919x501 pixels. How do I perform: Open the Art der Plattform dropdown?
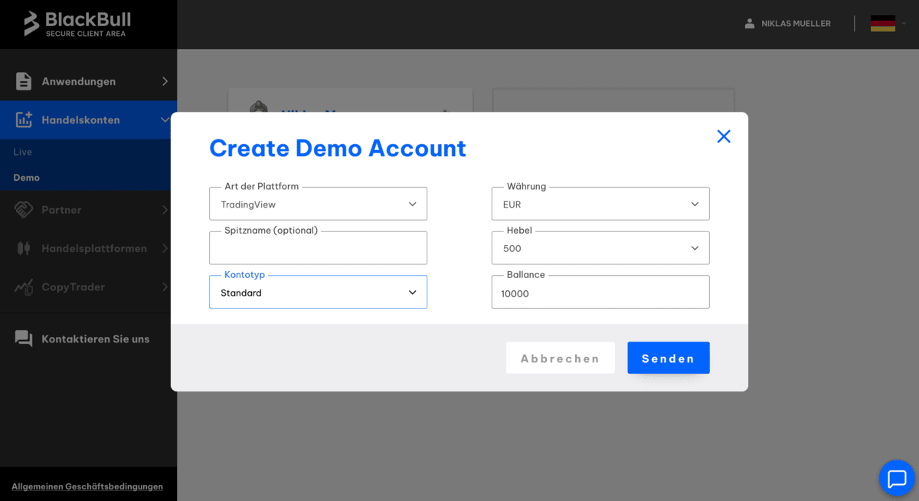[x=318, y=204]
